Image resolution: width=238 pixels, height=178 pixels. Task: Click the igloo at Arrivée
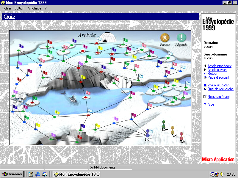(x=107, y=37)
